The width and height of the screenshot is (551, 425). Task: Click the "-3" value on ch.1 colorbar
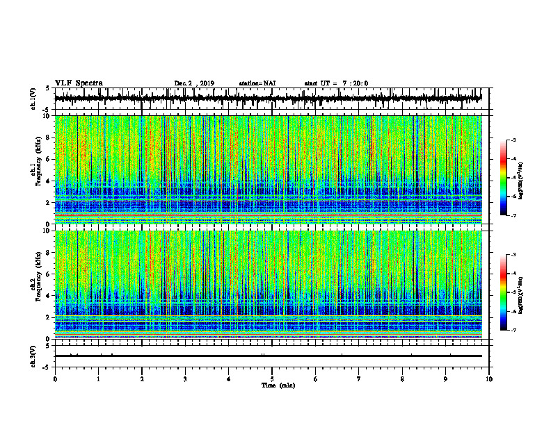pyautogui.click(x=513, y=140)
